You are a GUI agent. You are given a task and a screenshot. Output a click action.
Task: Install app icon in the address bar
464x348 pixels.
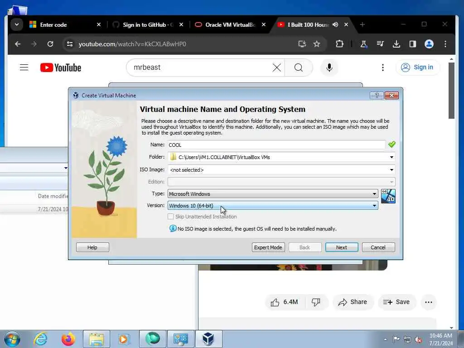(302, 44)
